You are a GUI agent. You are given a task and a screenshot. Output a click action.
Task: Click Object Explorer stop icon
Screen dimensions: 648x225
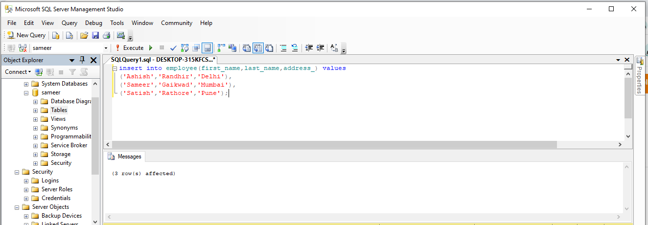point(61,72)
